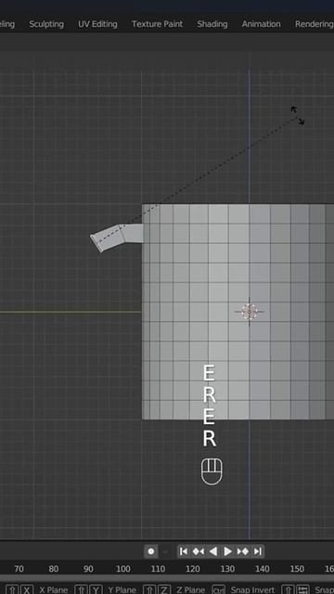Switch to the Texture Paint workspace

157,24
